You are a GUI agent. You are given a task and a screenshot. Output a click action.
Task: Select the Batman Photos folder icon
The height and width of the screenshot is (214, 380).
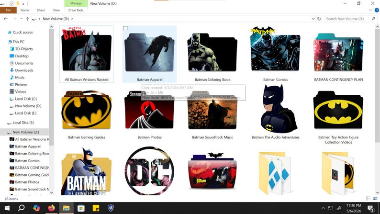click(149, 110)
